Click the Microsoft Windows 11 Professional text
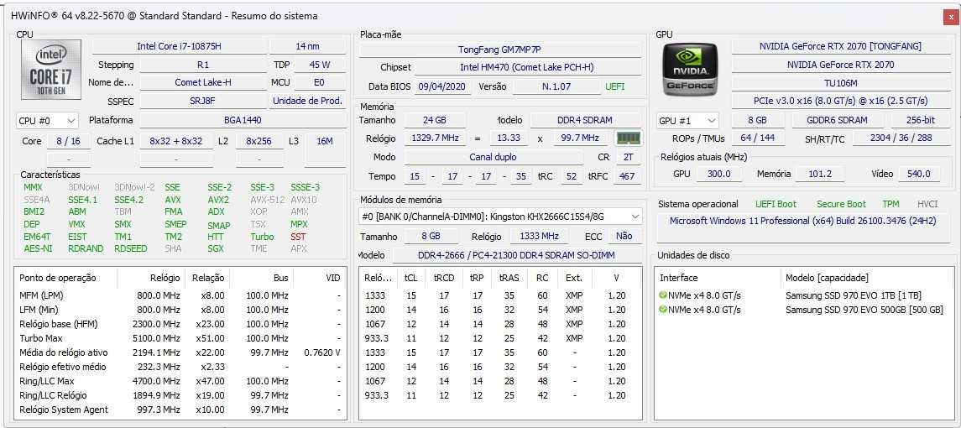 803,221
